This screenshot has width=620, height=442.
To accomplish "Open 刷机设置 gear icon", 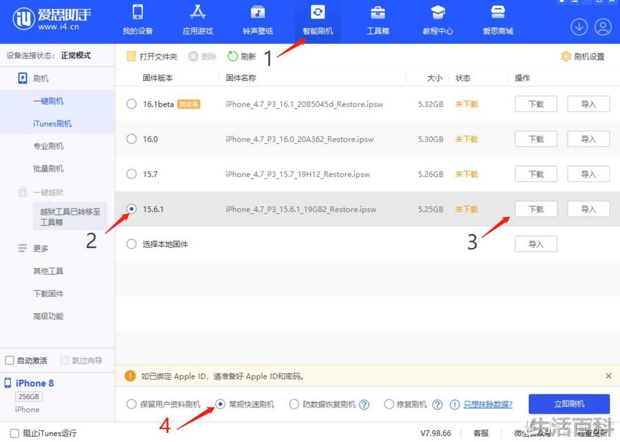I will pyautogui.click(x=566, y=56).
